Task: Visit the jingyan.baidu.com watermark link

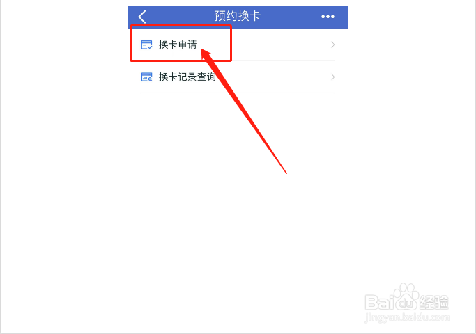Action: (x=407, y=317)
